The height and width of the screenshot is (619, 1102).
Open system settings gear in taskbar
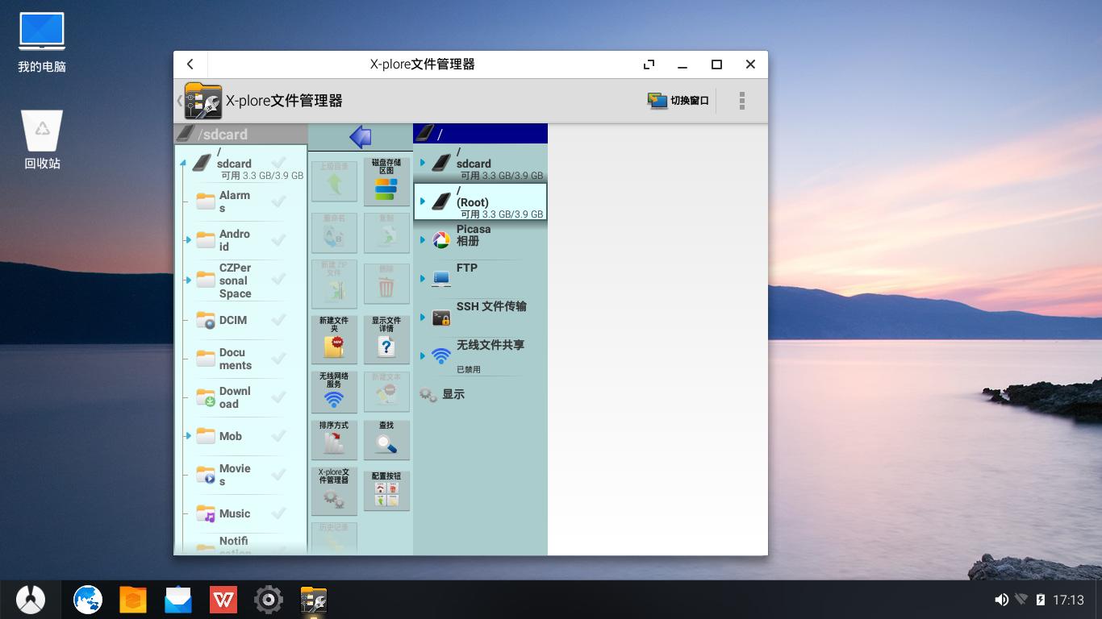click(269, 600)
